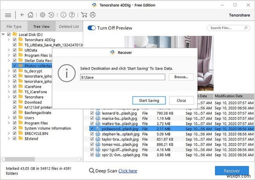Click the iCareFone folder icon
255x180 pixels.
21,86
